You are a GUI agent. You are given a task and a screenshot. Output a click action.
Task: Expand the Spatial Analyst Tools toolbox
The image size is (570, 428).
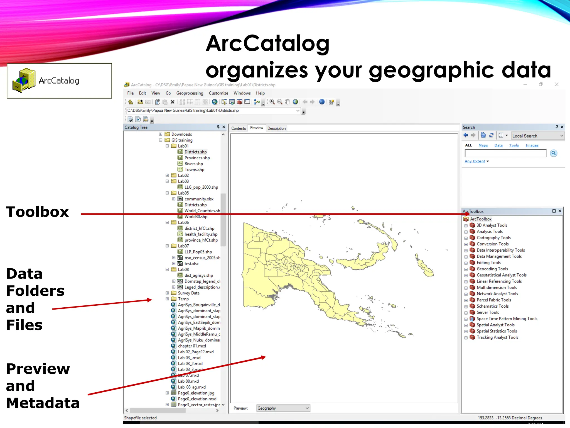point(466,325)
